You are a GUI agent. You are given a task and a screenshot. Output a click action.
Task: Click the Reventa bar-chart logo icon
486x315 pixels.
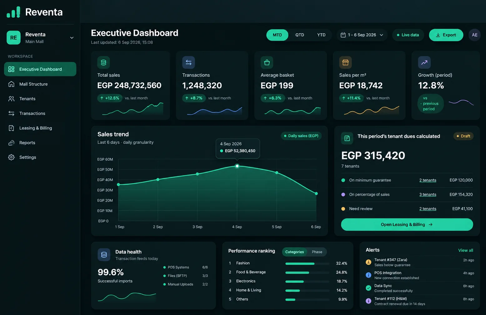pos(13,12)
